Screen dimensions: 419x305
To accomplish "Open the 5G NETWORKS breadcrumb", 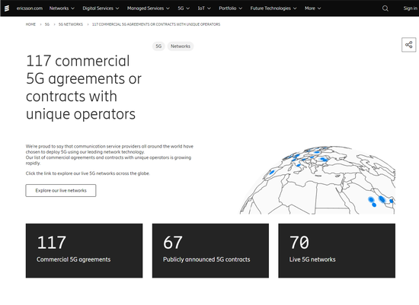I will tap(71, 24).
